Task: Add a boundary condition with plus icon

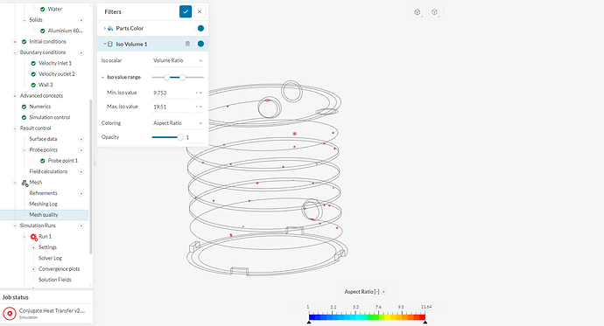Action: (x=81, y=52)
